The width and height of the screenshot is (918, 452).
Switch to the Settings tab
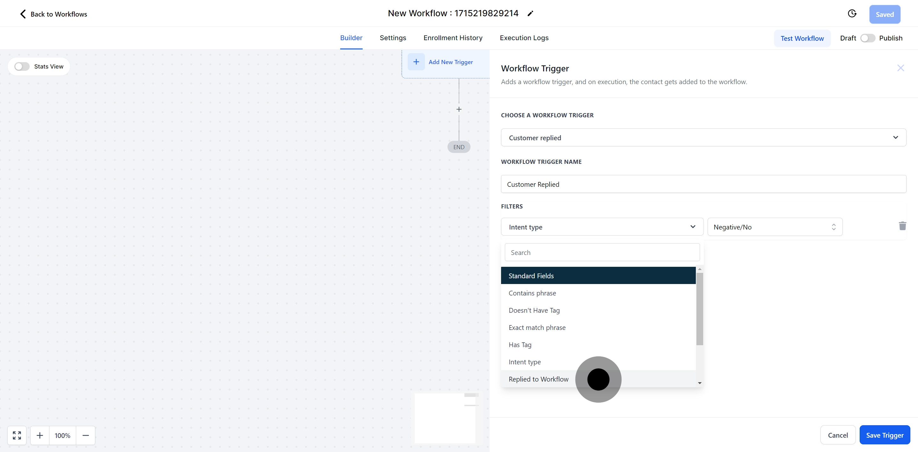tap(393, 38)
